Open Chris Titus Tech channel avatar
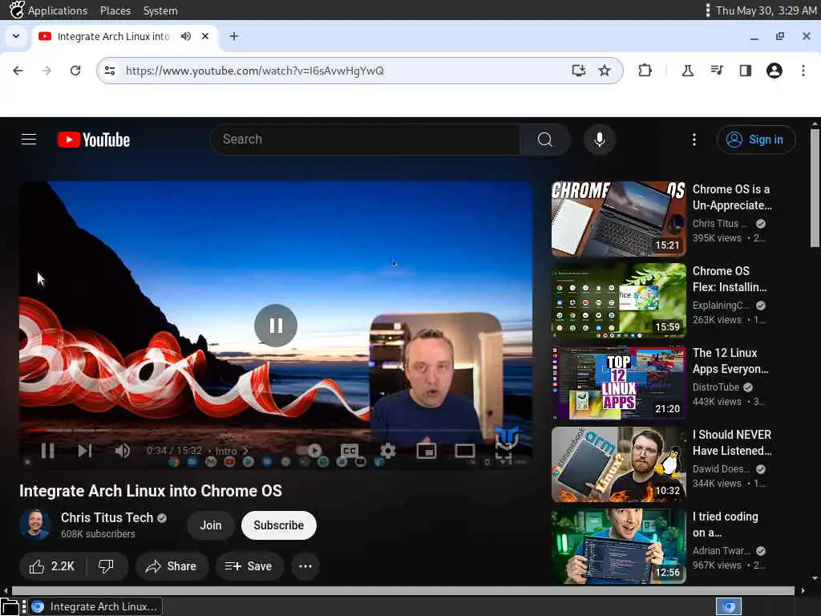The width and height of the screenshot is (821, 616). tap(35, 525)
